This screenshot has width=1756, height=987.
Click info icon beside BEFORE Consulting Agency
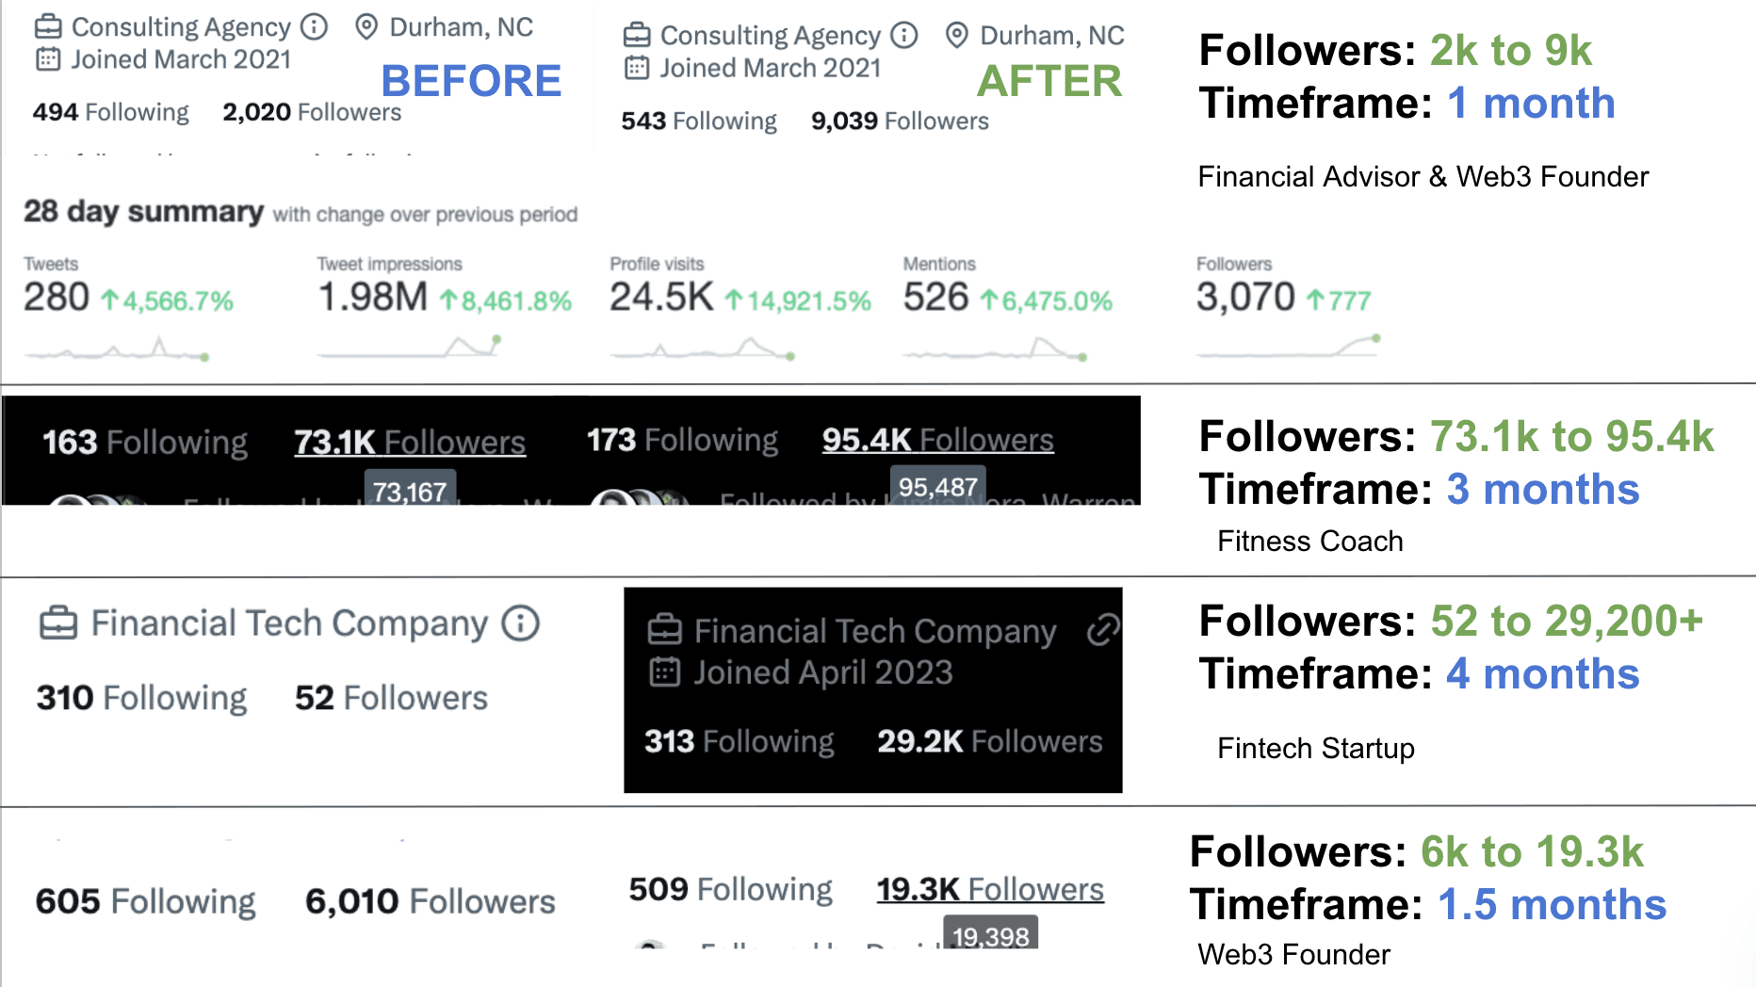[314, 26]
